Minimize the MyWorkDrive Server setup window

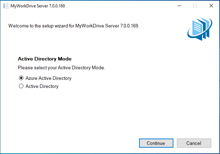click(179, 6)
